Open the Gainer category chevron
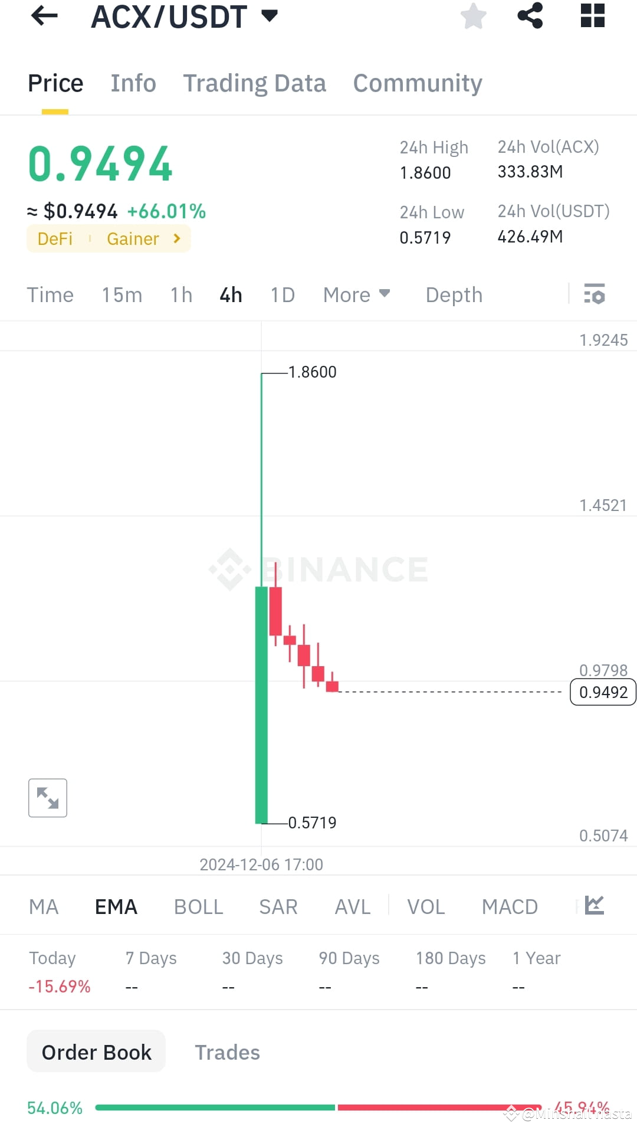Screen dimensions: 637x1127 click(x=176, y=238)
